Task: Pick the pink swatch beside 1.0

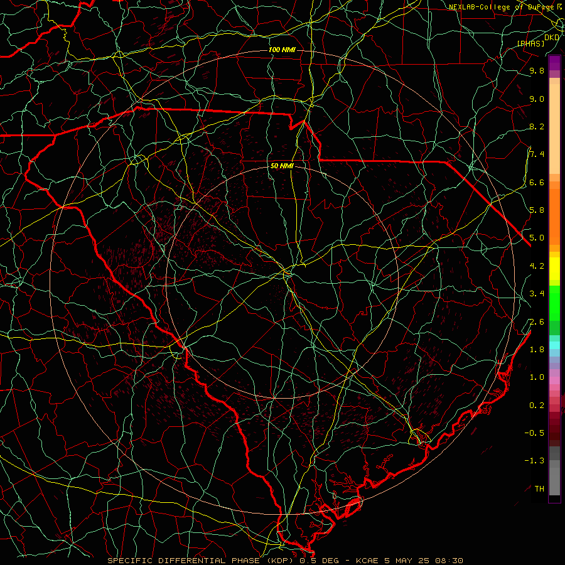Action: (554, 380)
